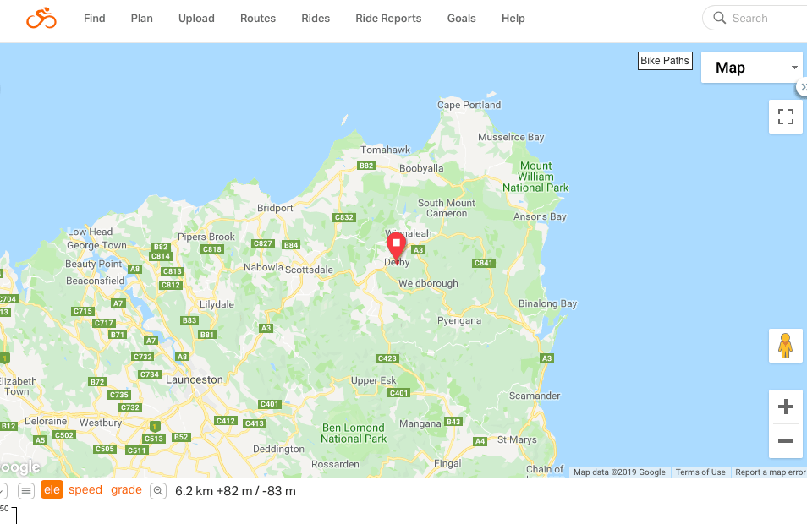Click the red map pin at Derby

point(396,248)
